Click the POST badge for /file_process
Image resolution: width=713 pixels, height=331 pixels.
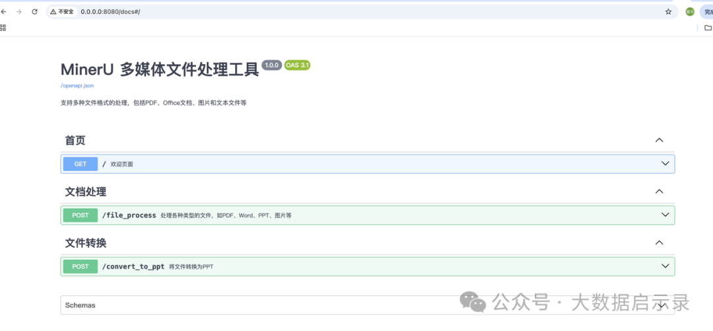[81, 215]
